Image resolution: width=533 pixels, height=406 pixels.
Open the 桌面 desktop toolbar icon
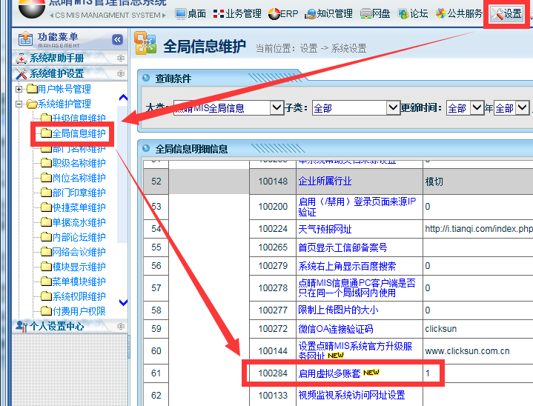click(x=191, y=13)
